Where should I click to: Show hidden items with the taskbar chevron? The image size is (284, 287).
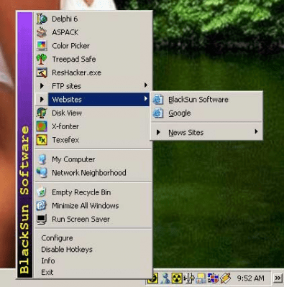tap(278, 278)
